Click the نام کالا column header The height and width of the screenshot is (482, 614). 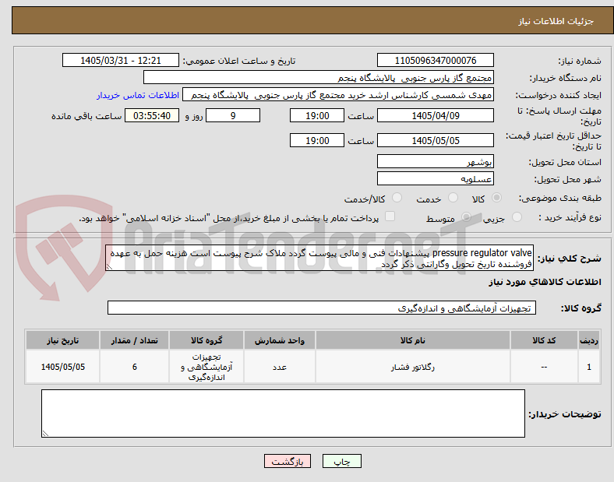click(x=413, y=340)
